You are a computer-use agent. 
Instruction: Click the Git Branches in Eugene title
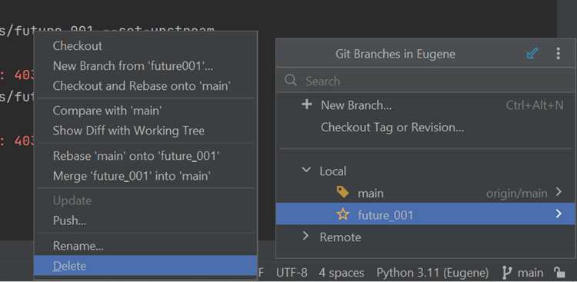(395, 55)
